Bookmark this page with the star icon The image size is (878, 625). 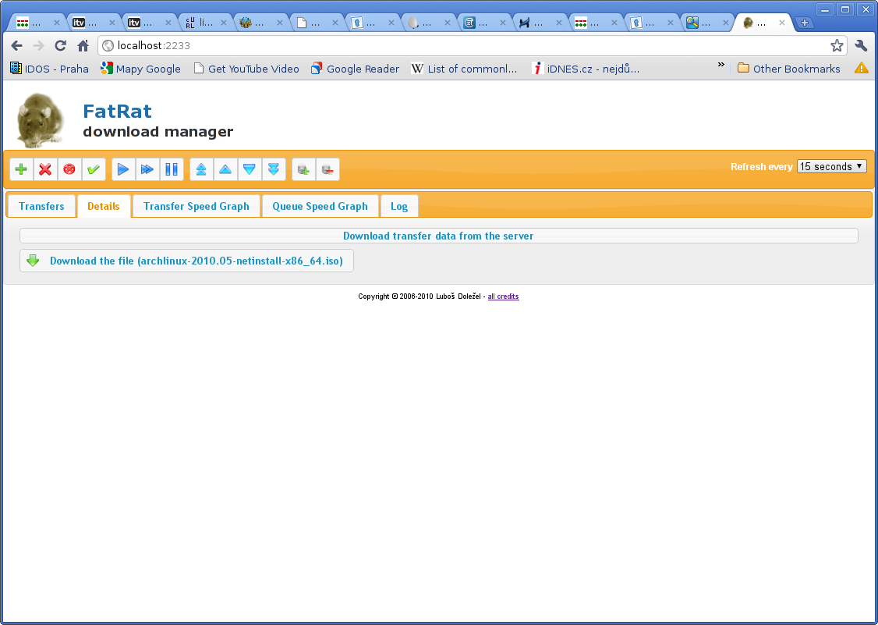(837, 45)
